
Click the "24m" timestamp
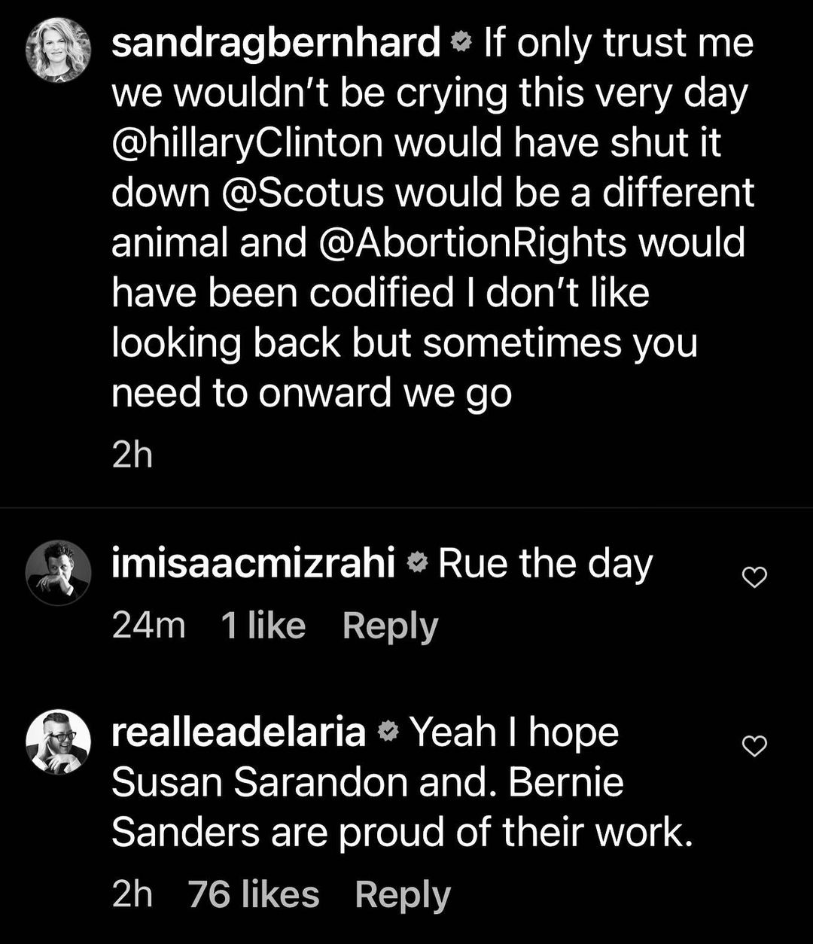coord(148,626)
